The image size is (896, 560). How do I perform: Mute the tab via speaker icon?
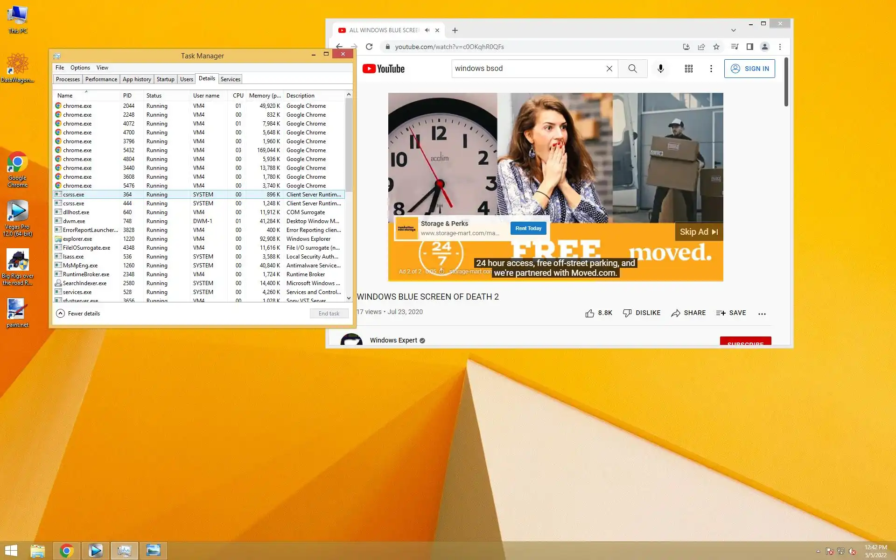pos(427,30)
